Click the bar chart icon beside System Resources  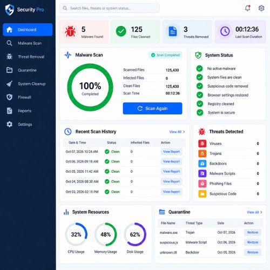[66, 212]
